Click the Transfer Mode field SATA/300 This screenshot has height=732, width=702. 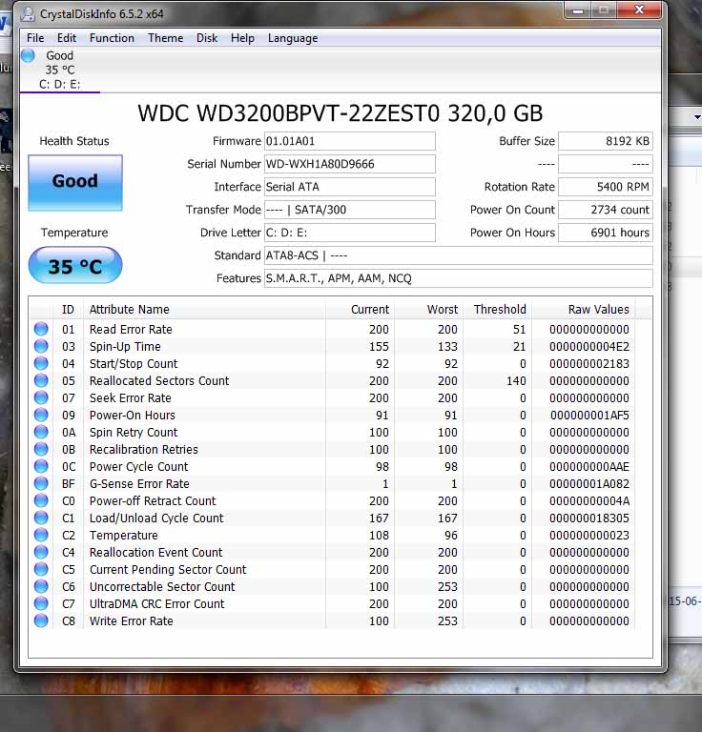pyautogui.click(x=350, y=210)
